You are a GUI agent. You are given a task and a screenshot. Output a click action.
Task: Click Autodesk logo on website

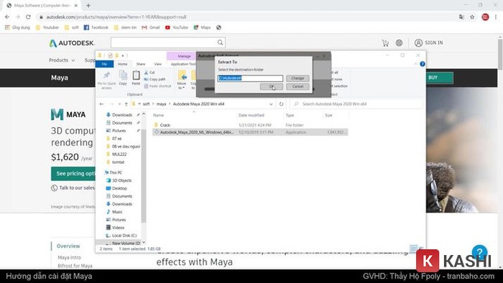tap(72, 43)
